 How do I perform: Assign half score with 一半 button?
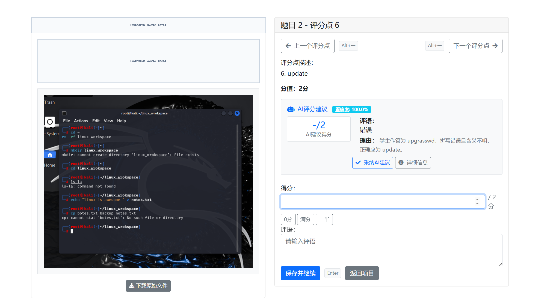coord(324,219)
